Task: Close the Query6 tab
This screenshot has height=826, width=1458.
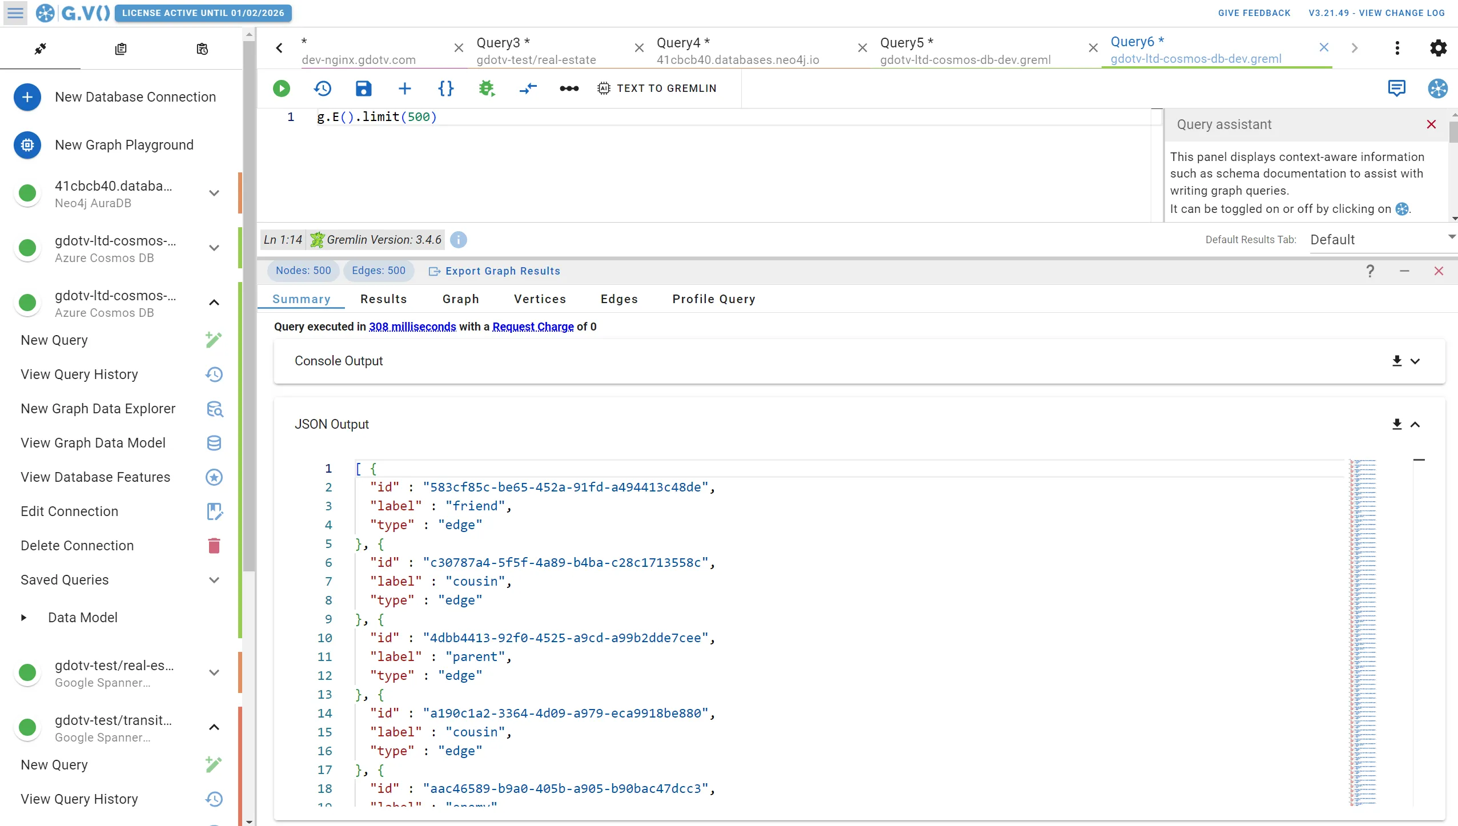Action: pyautogui.click(x=1324, y=48)
